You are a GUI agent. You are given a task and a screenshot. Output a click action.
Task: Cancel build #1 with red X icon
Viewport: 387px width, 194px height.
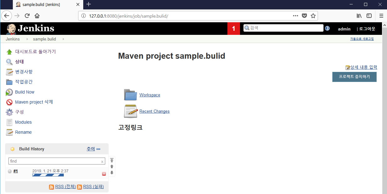tap(104, 174)
